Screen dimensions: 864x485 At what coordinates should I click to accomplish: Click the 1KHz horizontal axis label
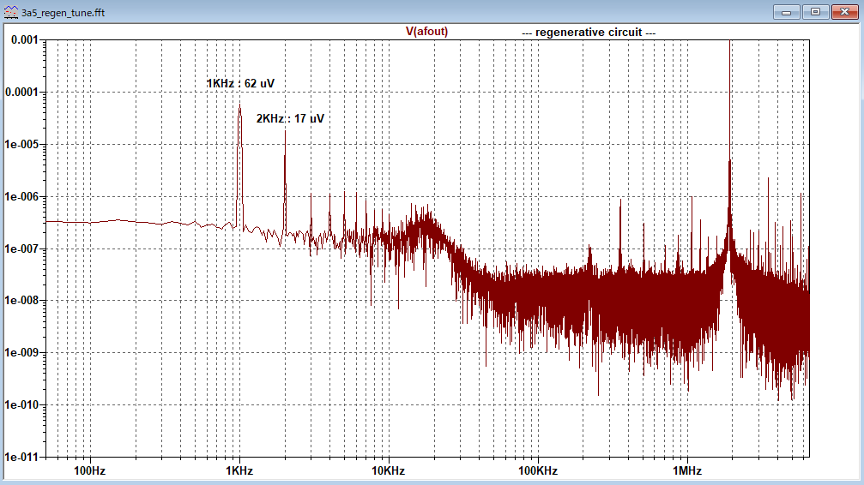pyautogui.click(x=239, y=471)
